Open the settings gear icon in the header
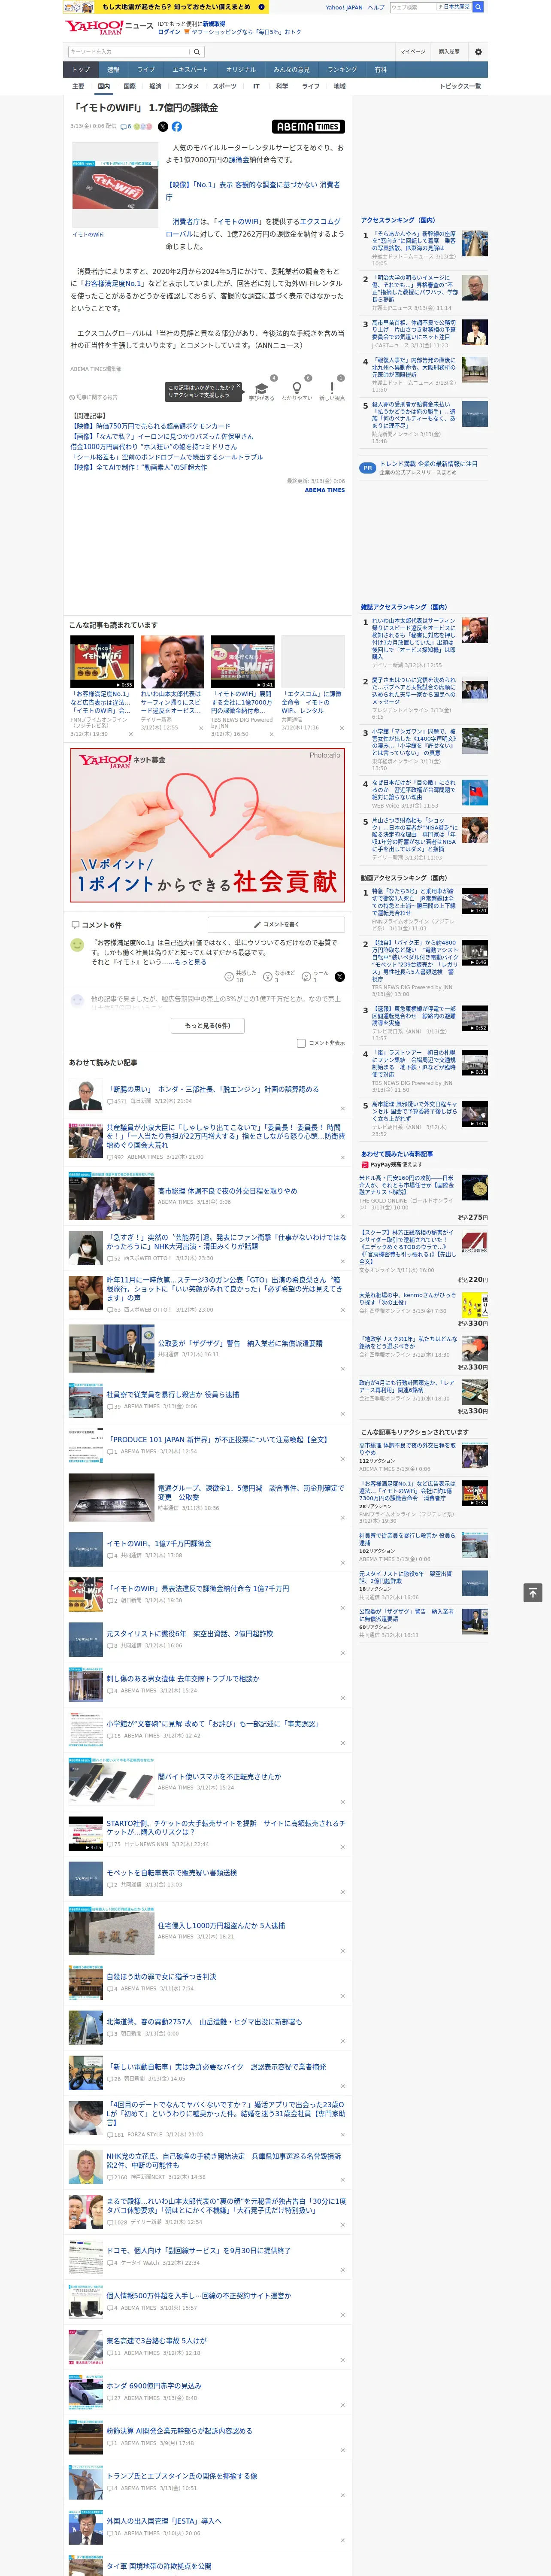The image size is (551, 2576). click(478, 51)
